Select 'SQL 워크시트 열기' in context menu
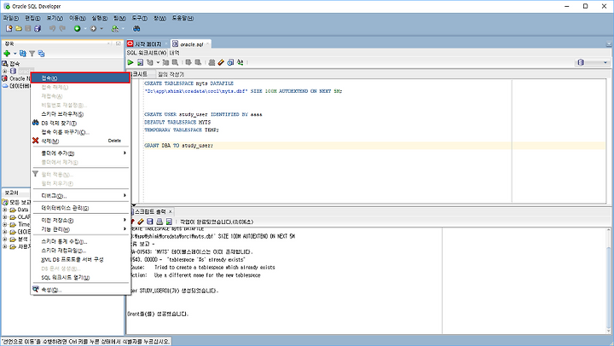The height and width of the screenshot is (346, 614). pos(80,278)
